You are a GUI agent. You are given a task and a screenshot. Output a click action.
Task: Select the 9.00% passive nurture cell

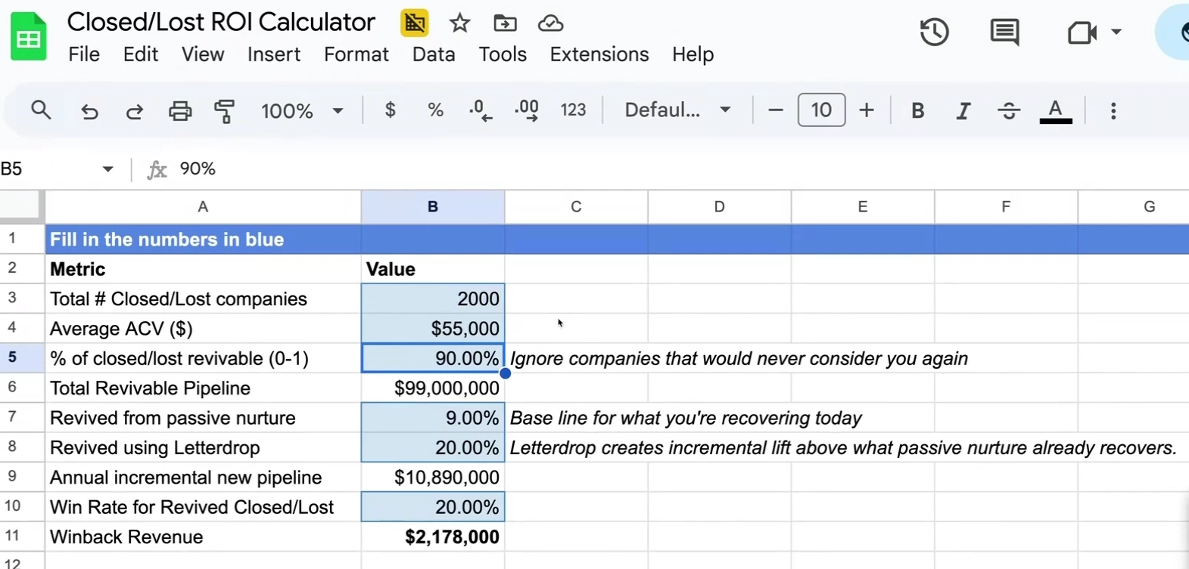433,417
